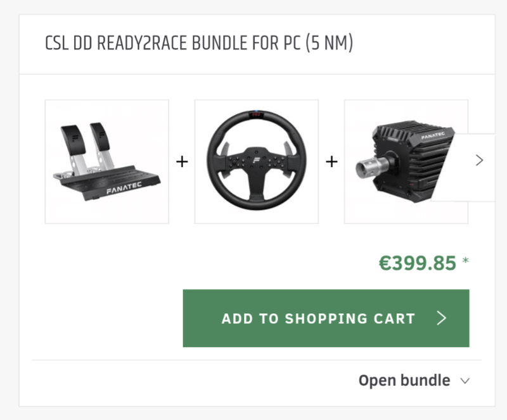Open the pedals product thumbnail
Viewport: 507px width, 420px height.
click(x=107, y=161)
